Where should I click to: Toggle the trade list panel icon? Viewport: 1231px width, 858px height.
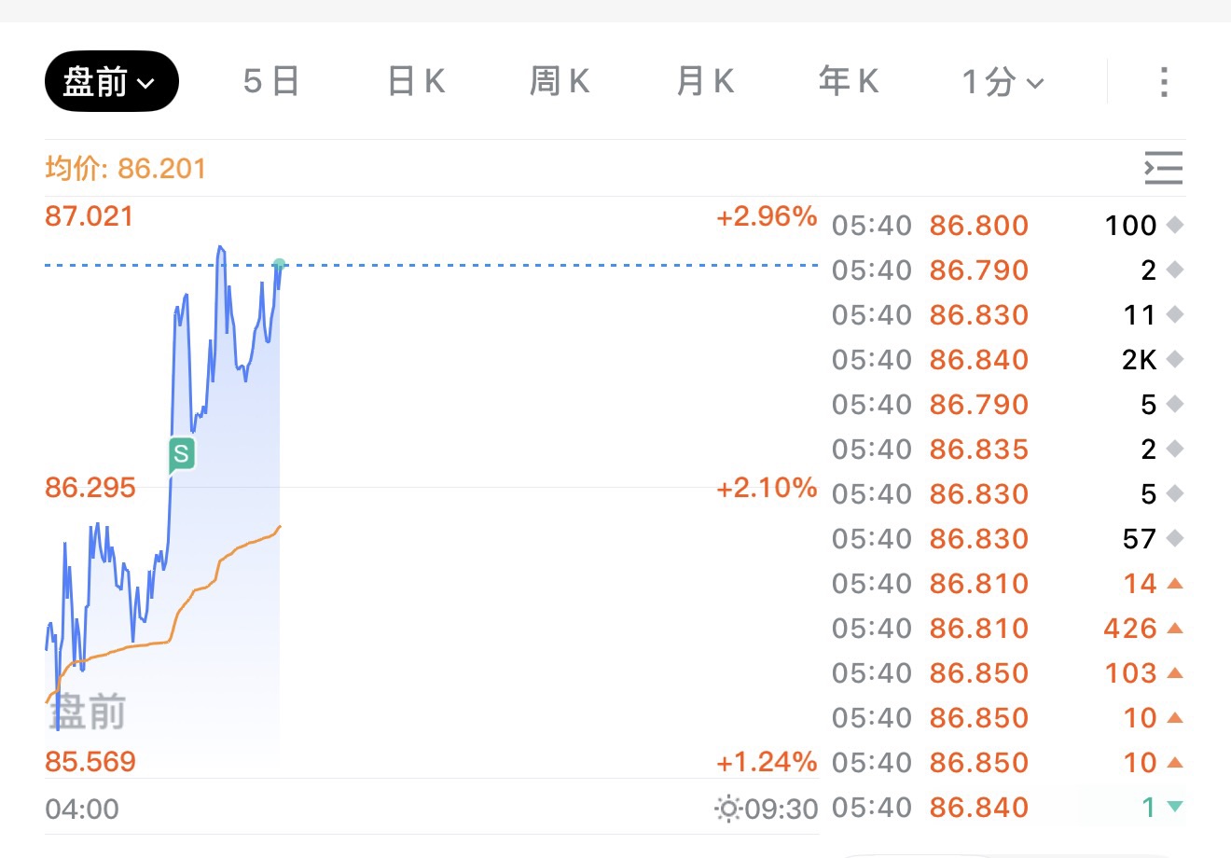pos(1164,168)
